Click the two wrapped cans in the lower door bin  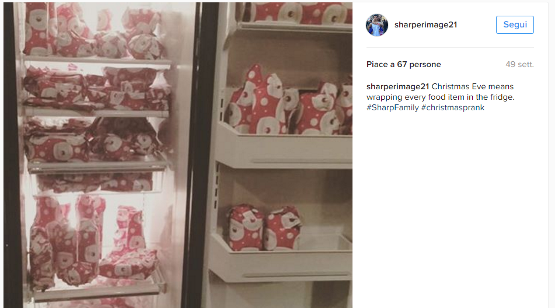[264, 228]
